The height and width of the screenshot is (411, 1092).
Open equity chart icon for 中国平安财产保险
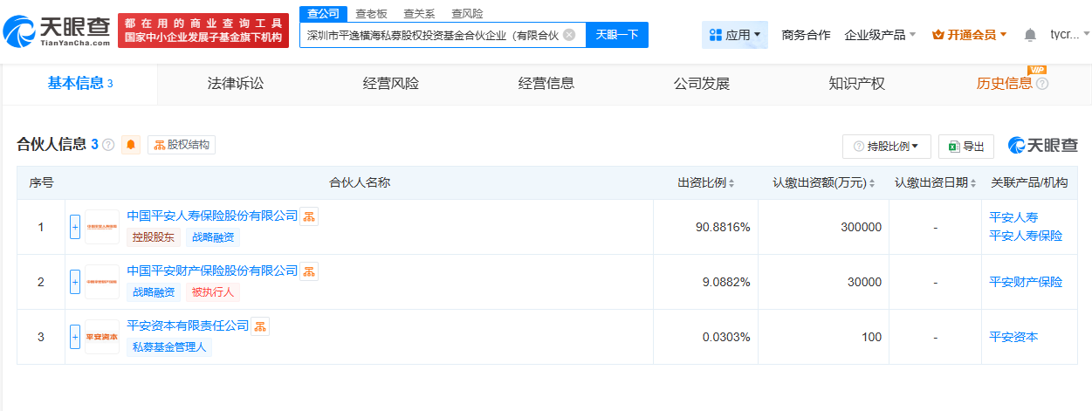click(309, 271)
